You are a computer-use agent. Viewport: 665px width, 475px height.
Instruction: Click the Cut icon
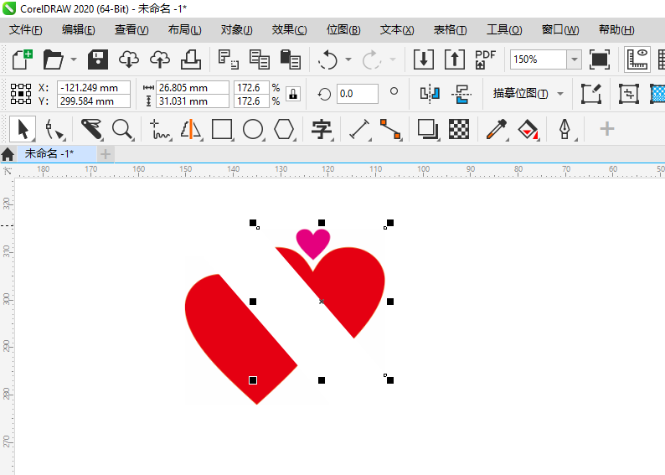click(228, 59)
